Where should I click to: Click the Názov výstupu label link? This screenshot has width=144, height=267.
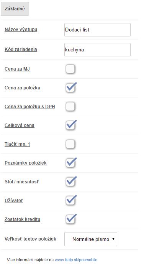21,30
